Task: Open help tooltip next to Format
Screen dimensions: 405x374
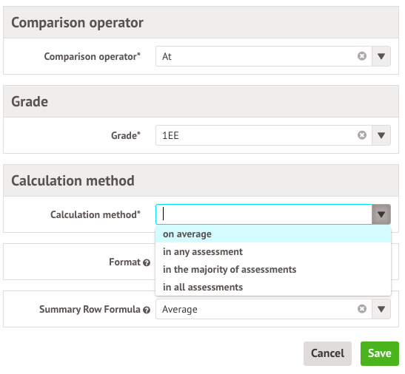Action: [147, 263]
